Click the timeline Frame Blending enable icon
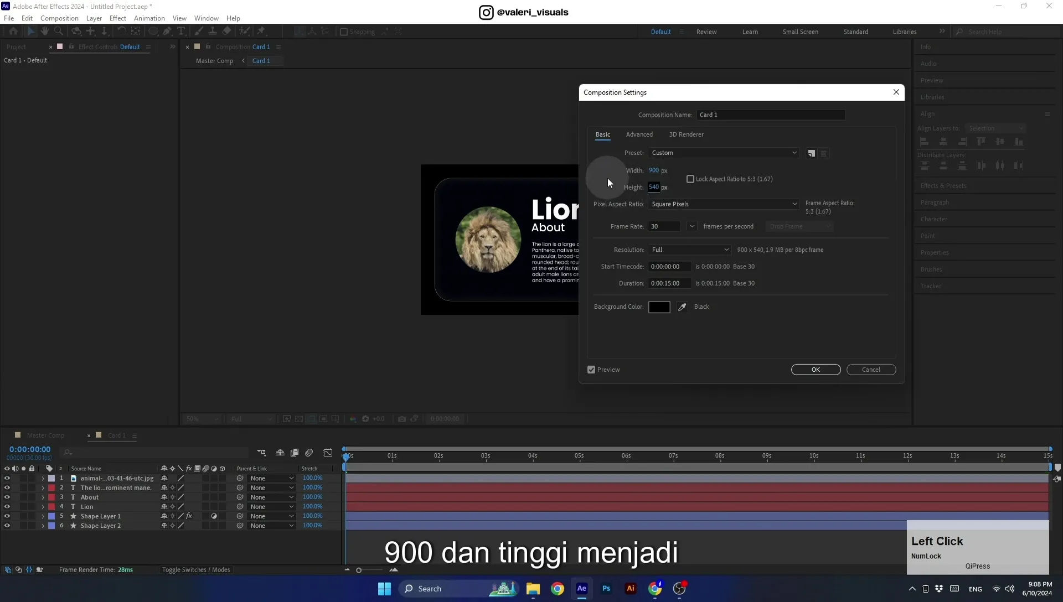 [x=295, y=453]
